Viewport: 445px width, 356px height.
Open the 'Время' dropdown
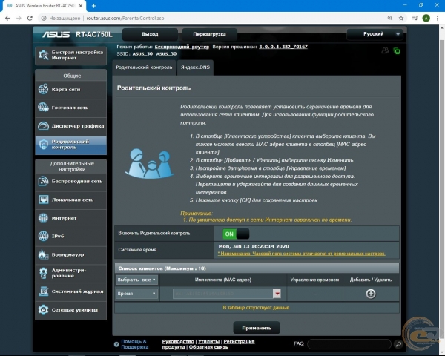[136, 294]
